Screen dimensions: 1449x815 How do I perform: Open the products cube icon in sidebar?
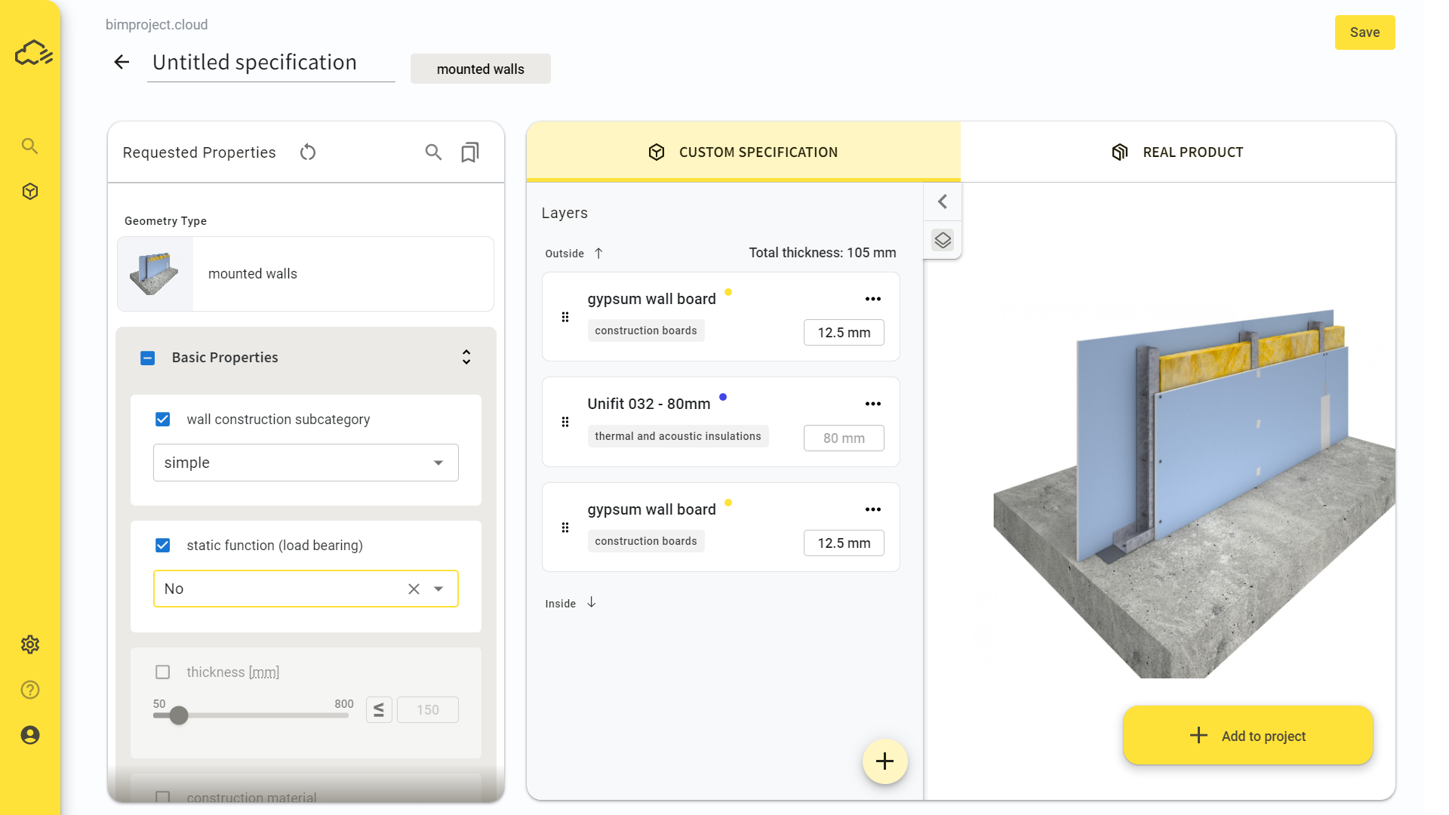[30, 192]
